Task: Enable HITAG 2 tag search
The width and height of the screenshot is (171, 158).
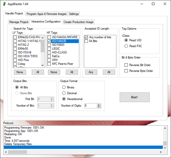Action: [15, 45]
